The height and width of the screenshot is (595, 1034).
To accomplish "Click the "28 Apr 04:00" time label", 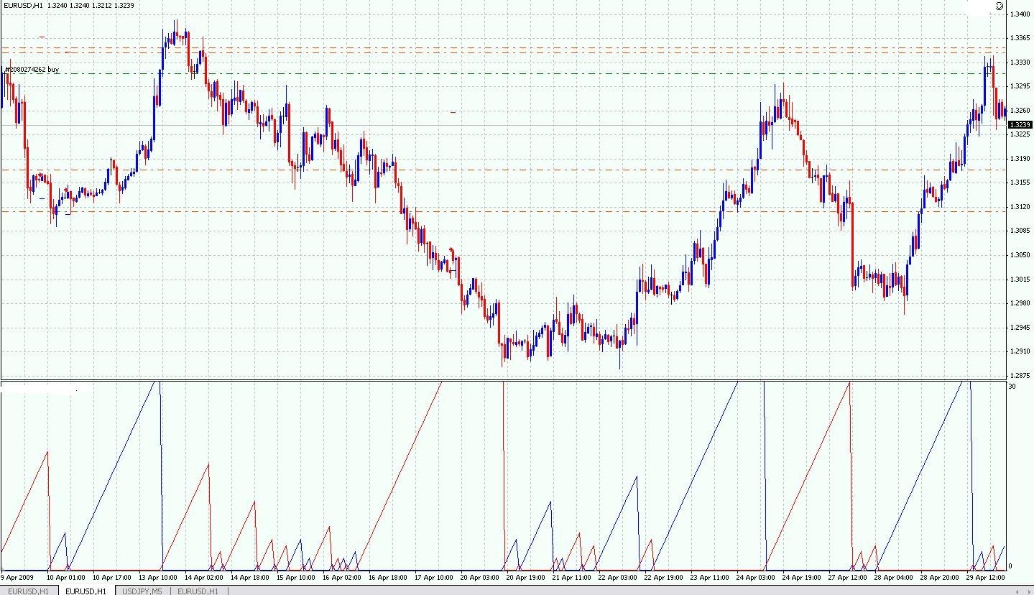I will tap(894, 577).
